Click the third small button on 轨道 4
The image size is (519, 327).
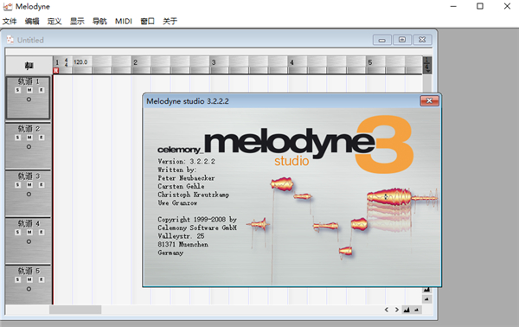(x=42, y=232)
